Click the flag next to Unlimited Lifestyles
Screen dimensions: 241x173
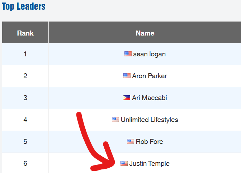click(x=115, y=120)
